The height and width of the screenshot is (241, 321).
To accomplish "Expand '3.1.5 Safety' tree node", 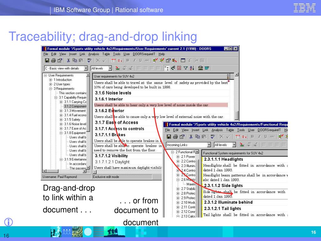I will (x=61, y=120).
